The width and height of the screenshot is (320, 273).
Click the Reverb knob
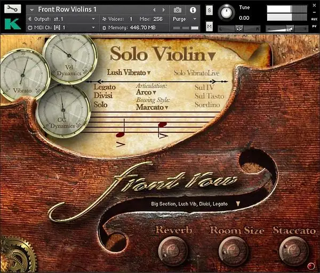pos(173,250)
